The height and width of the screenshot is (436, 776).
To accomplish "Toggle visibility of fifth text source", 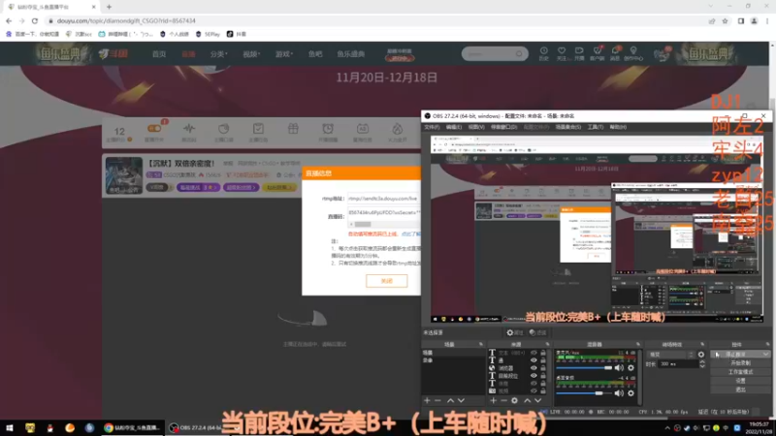I will (x=533, y=384).
